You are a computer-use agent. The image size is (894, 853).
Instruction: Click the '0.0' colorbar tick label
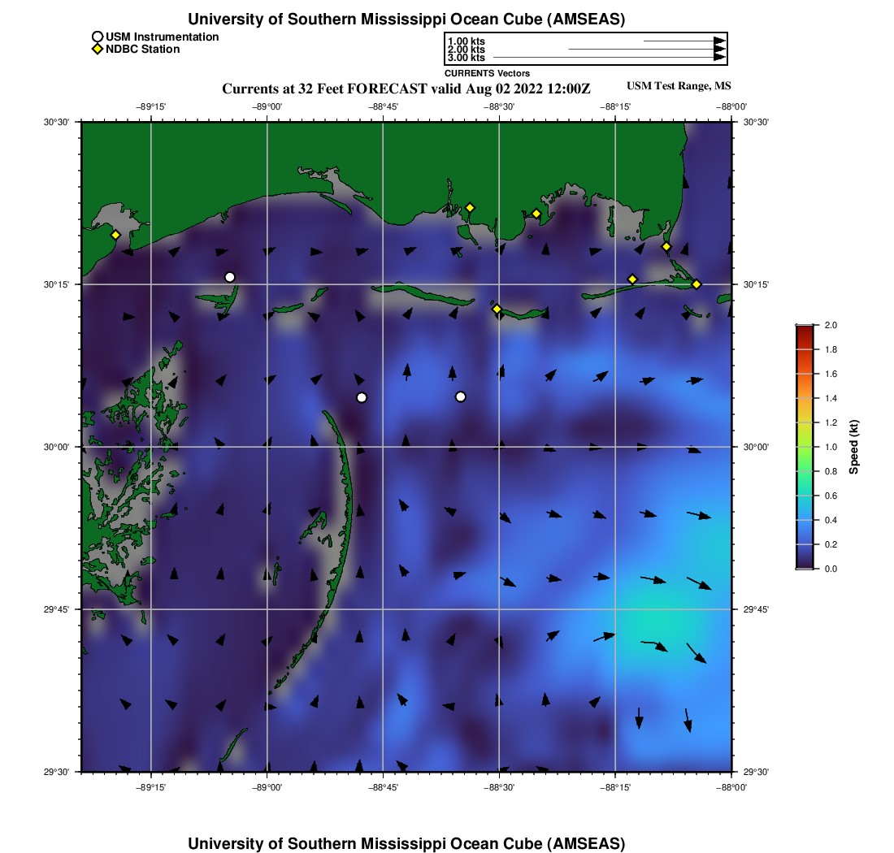[x=831, y=569]
